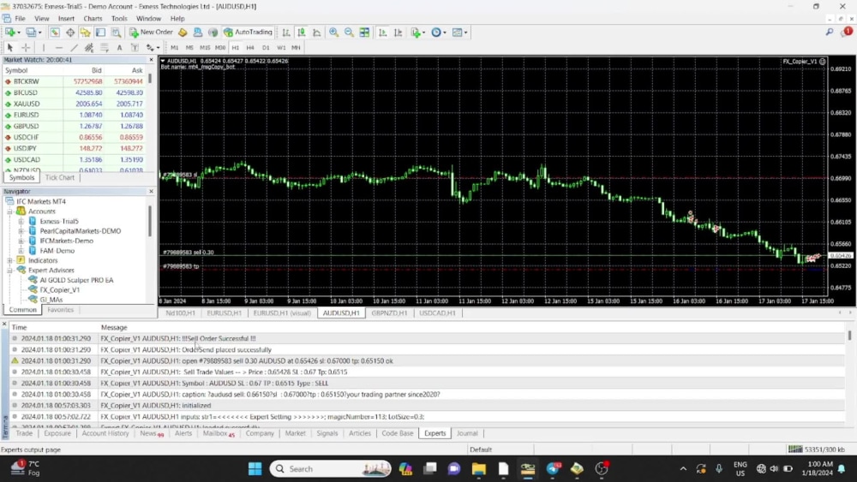Close the Navigator panel

coord(152,192)
